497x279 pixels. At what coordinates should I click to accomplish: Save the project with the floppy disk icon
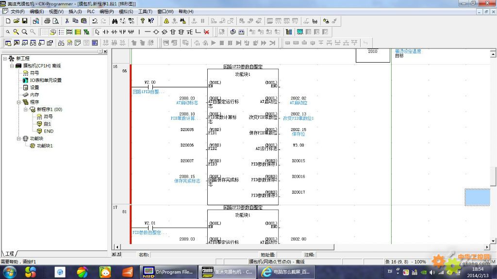pos(24,21)
